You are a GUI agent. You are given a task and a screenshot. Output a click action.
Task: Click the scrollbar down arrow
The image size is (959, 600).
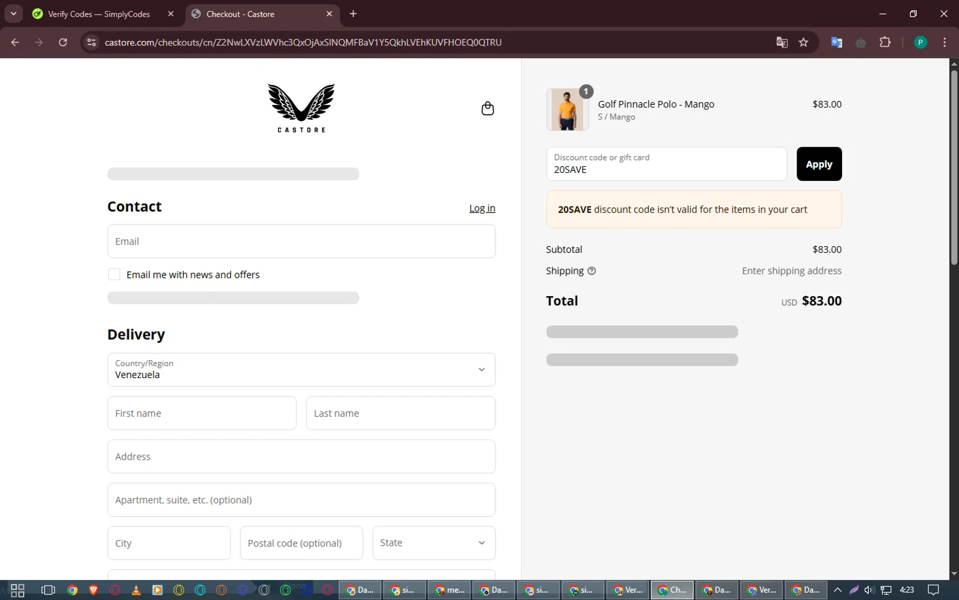pos(954,574)
